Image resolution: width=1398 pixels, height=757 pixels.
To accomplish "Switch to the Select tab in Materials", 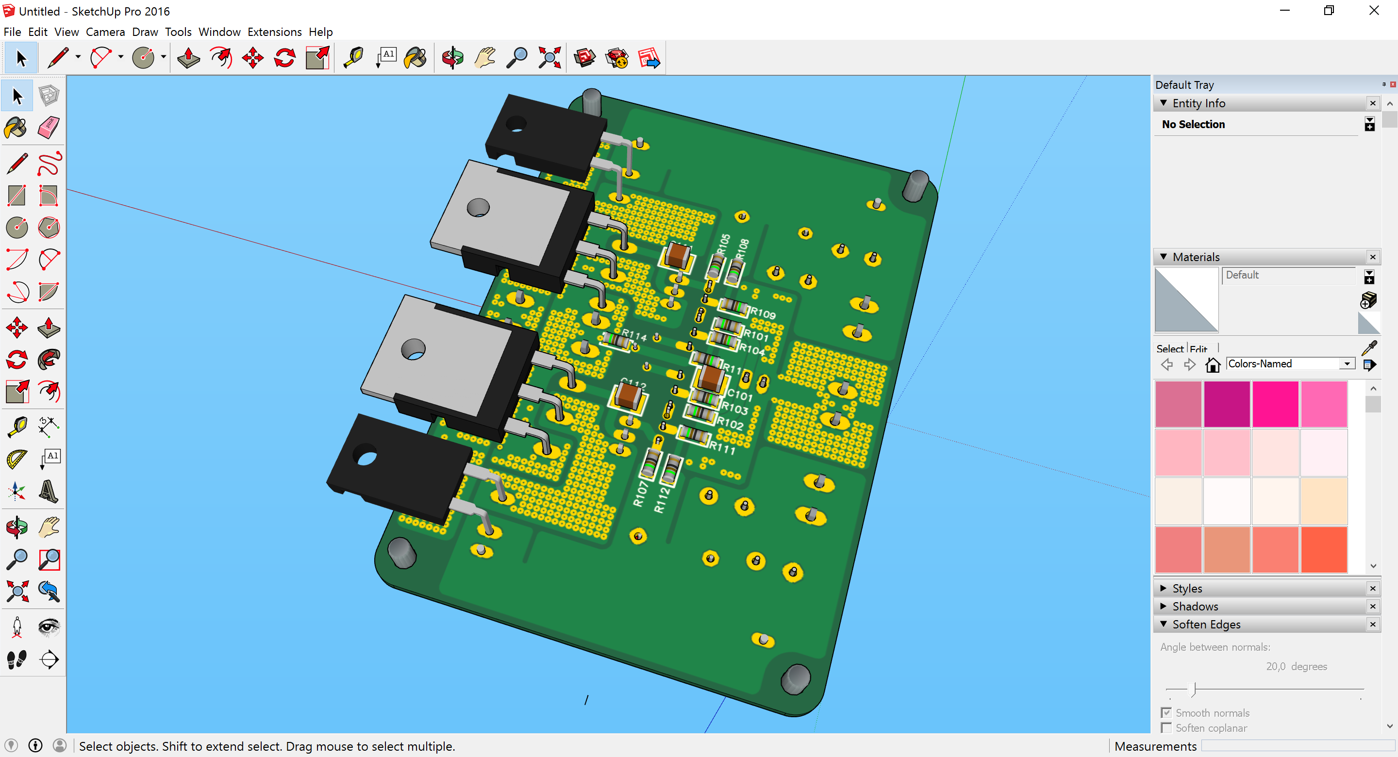I will pyautogui.click(x=1169, y=348).
